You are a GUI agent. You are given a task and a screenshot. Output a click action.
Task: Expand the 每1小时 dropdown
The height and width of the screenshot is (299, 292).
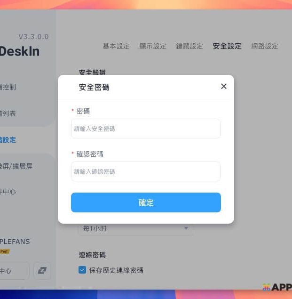point(136,228)
